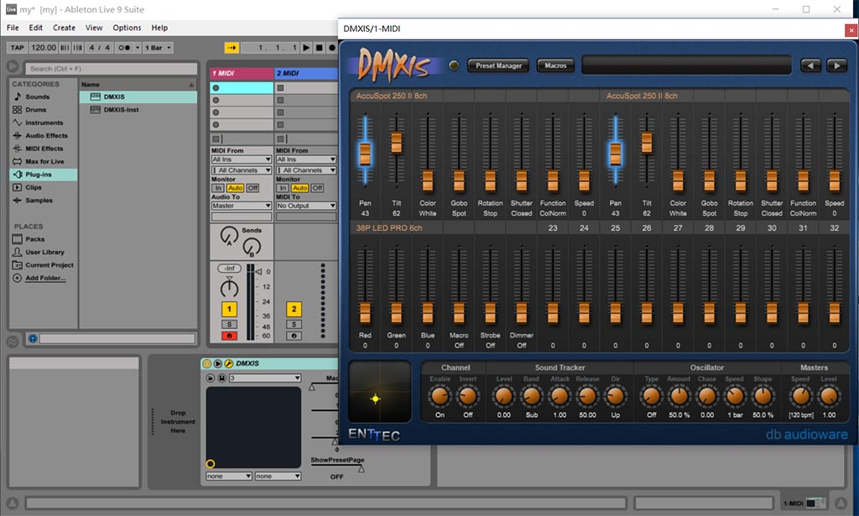Toggle track 1 red arm record button
This screenshot has width=859, height=516.
(229, 336)
